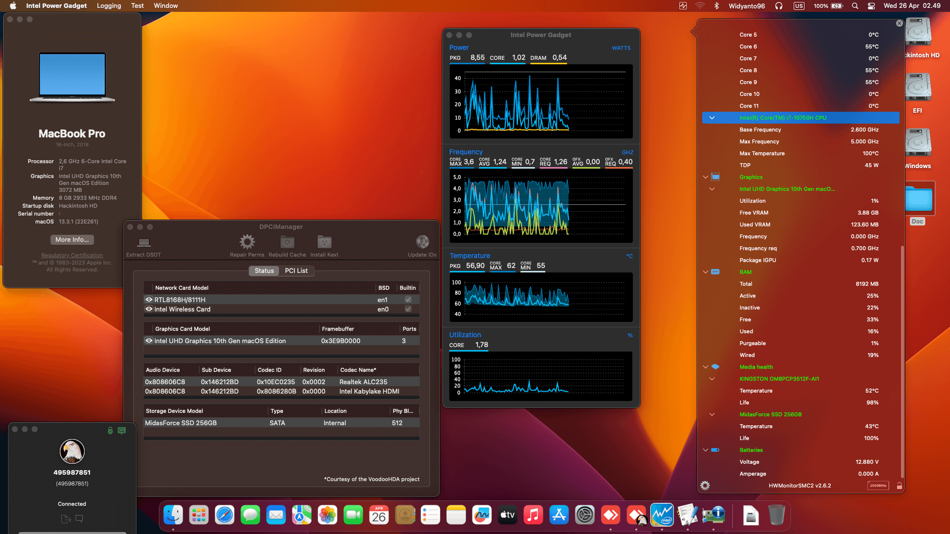This screenshot has height=534, width=950.
Task: Open System Settings from the Dock
Action: tap(585, 515)
